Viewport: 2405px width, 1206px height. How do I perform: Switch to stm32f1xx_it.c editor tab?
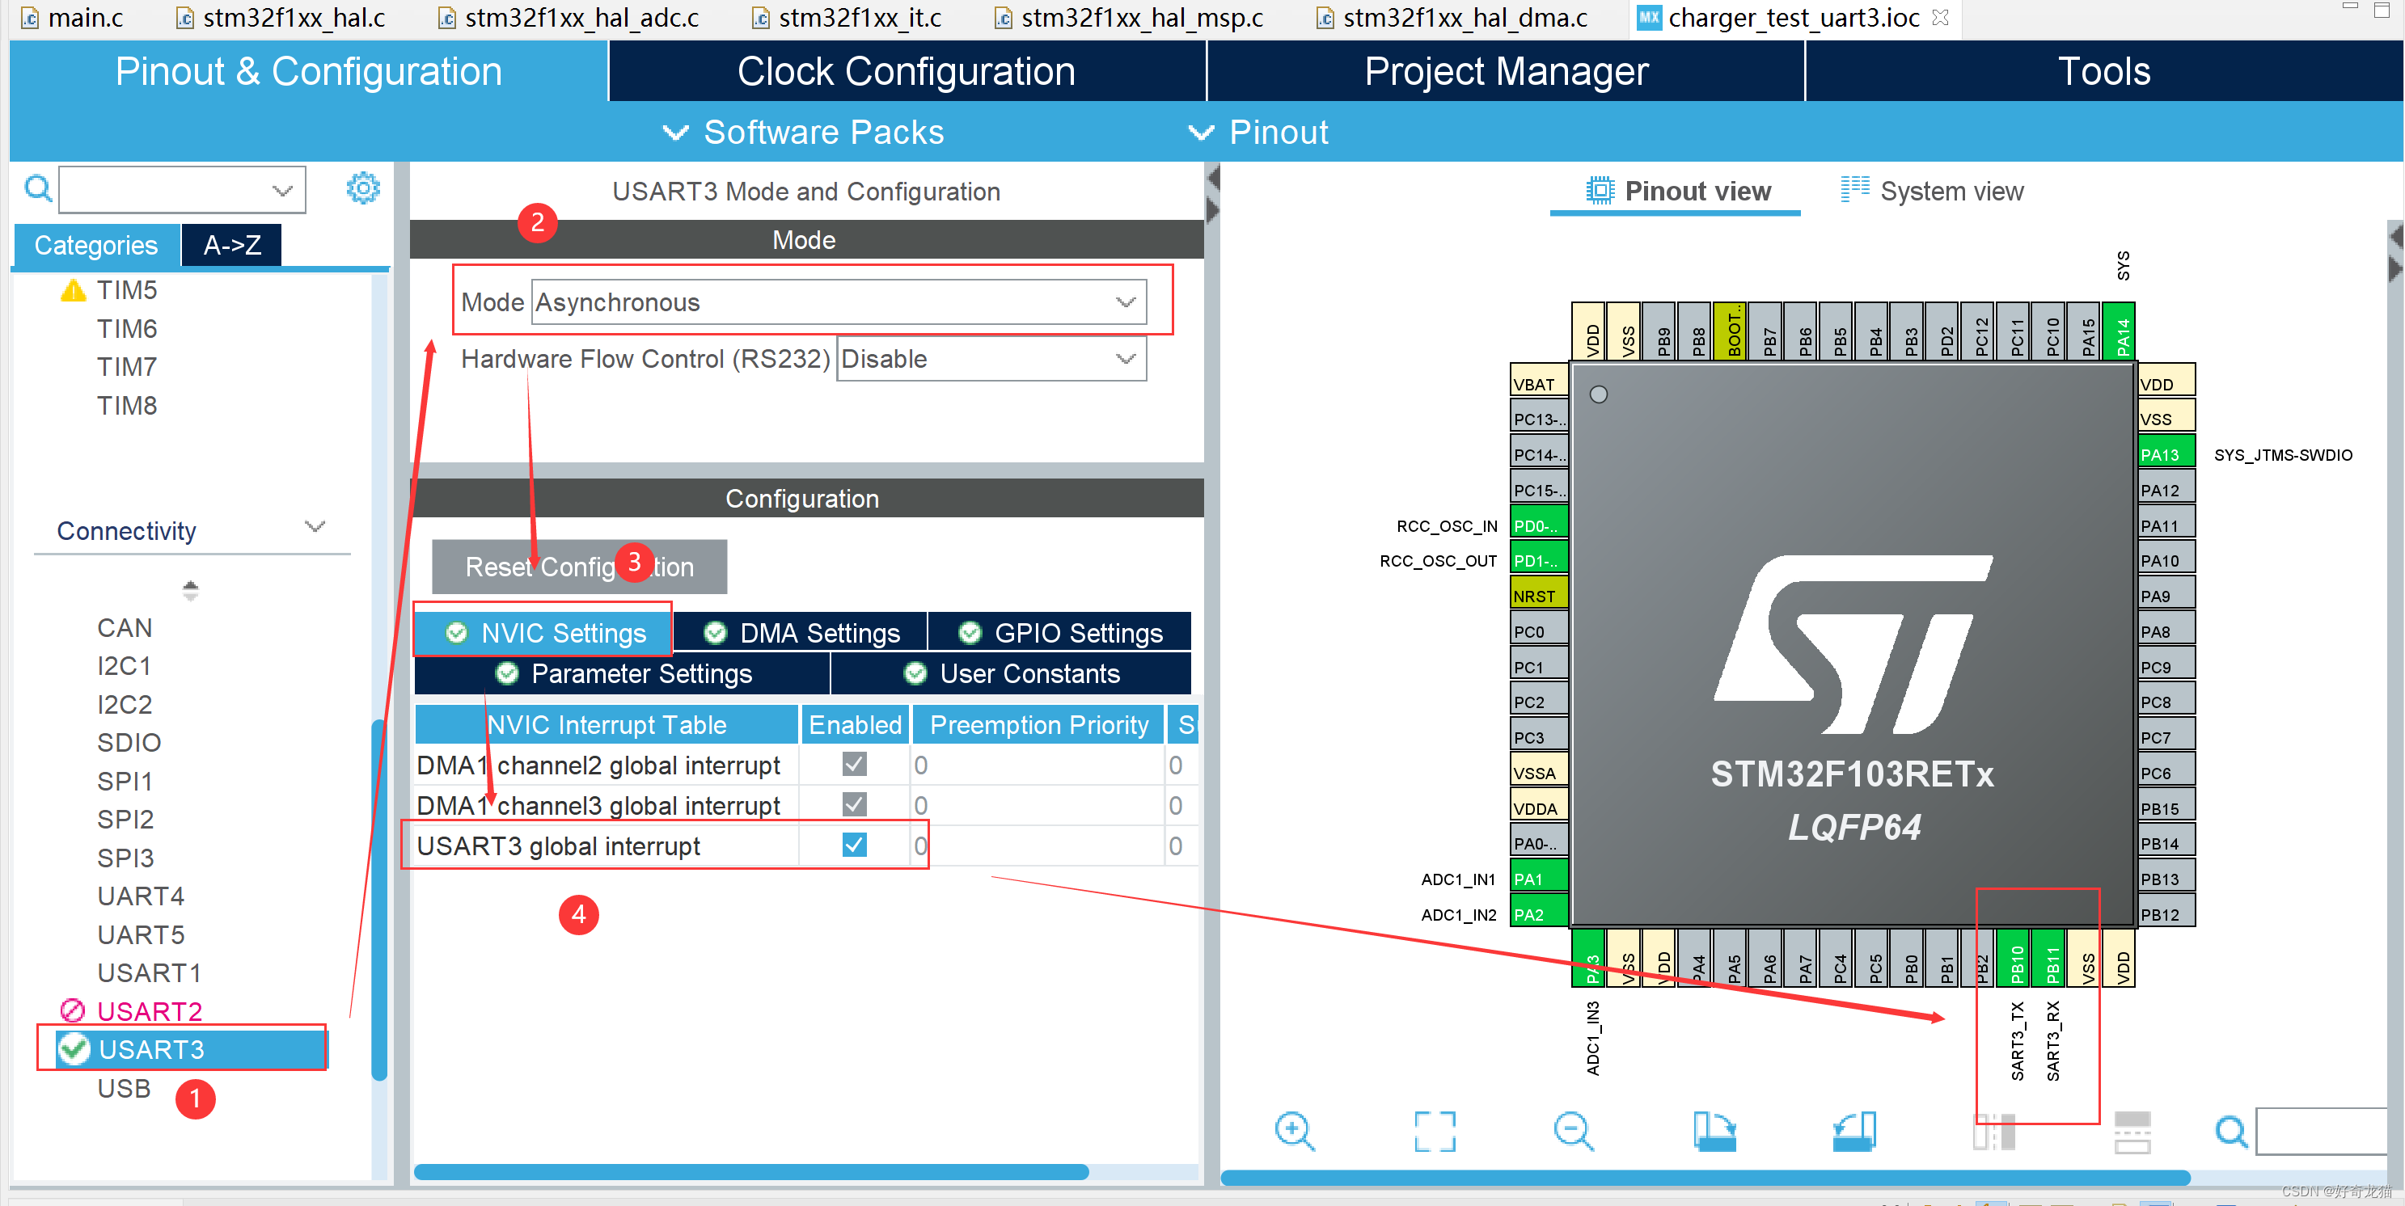pyautogui.click(x=847, y=18)
